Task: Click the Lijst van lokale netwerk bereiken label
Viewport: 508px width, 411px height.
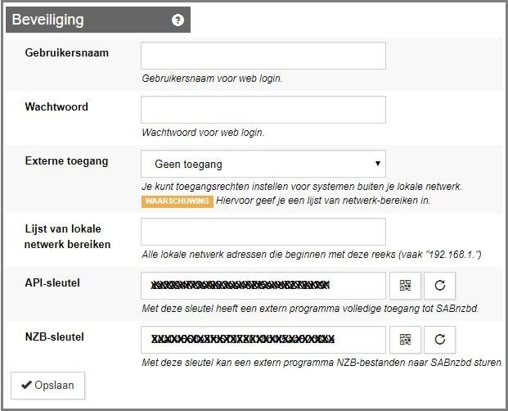Action: (67, 236)
